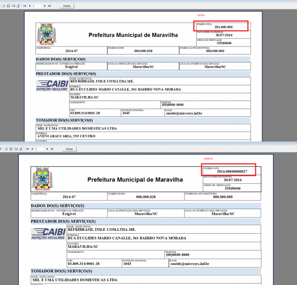This screenshot has width=297, height=285.
Task: Click competência 2014-07 in upper report
Action: pos(71,51)
